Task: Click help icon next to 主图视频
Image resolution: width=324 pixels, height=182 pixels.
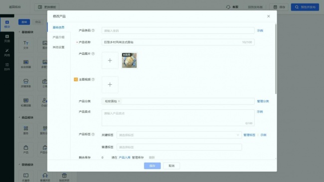Action: coord(93,79)
